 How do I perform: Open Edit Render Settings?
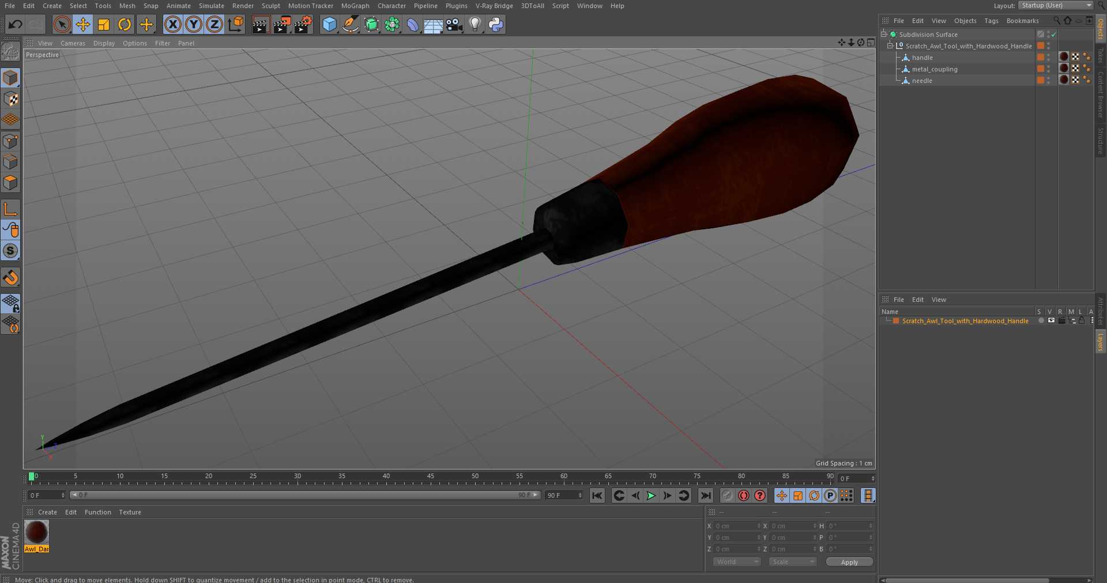pos(303,24)
